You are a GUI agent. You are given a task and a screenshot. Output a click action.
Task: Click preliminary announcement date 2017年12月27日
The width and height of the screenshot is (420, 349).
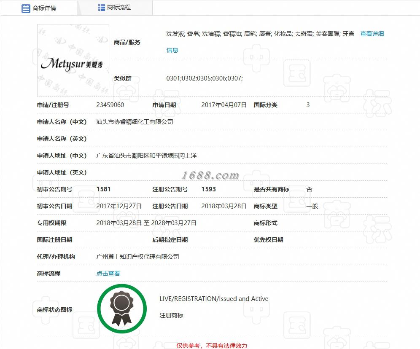pyautogui.click(x=119, y=206)
